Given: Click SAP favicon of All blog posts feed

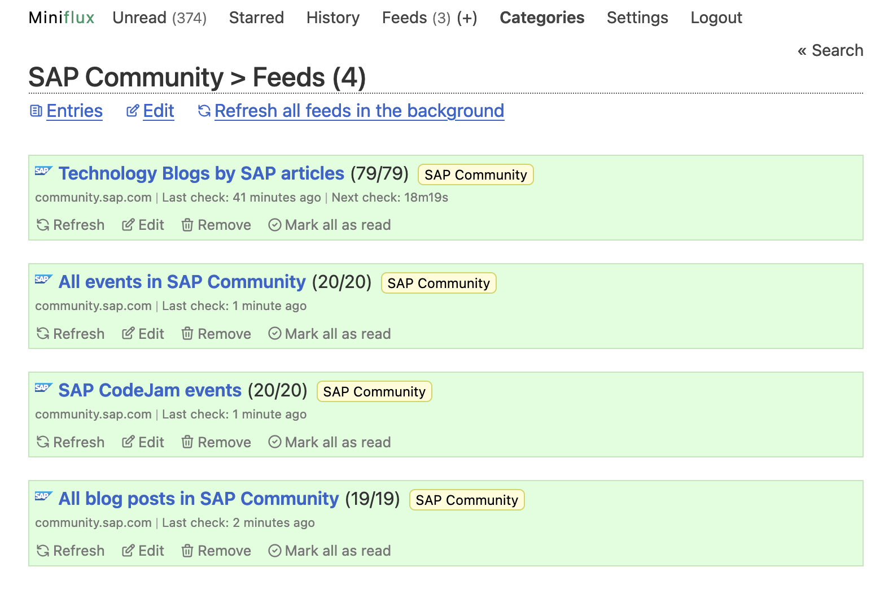Looking at the screenshot, I should (x=43, y=496).
